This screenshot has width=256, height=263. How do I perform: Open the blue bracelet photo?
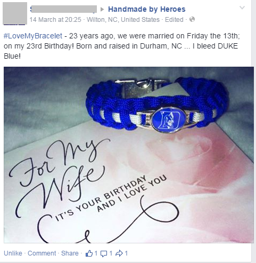pyautogui.click(x=129, y=155)
